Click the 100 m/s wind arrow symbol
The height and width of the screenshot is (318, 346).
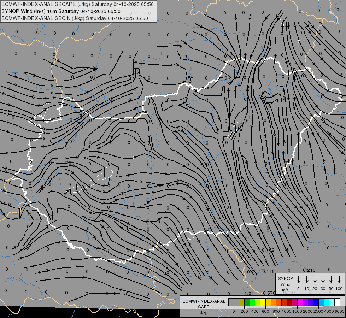coord(339,279)
